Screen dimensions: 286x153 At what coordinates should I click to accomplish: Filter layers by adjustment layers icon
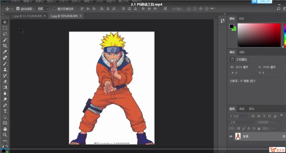point(259,116)
